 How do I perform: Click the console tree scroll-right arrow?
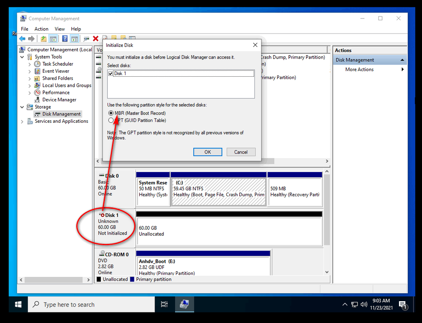(x=88, y=280)
